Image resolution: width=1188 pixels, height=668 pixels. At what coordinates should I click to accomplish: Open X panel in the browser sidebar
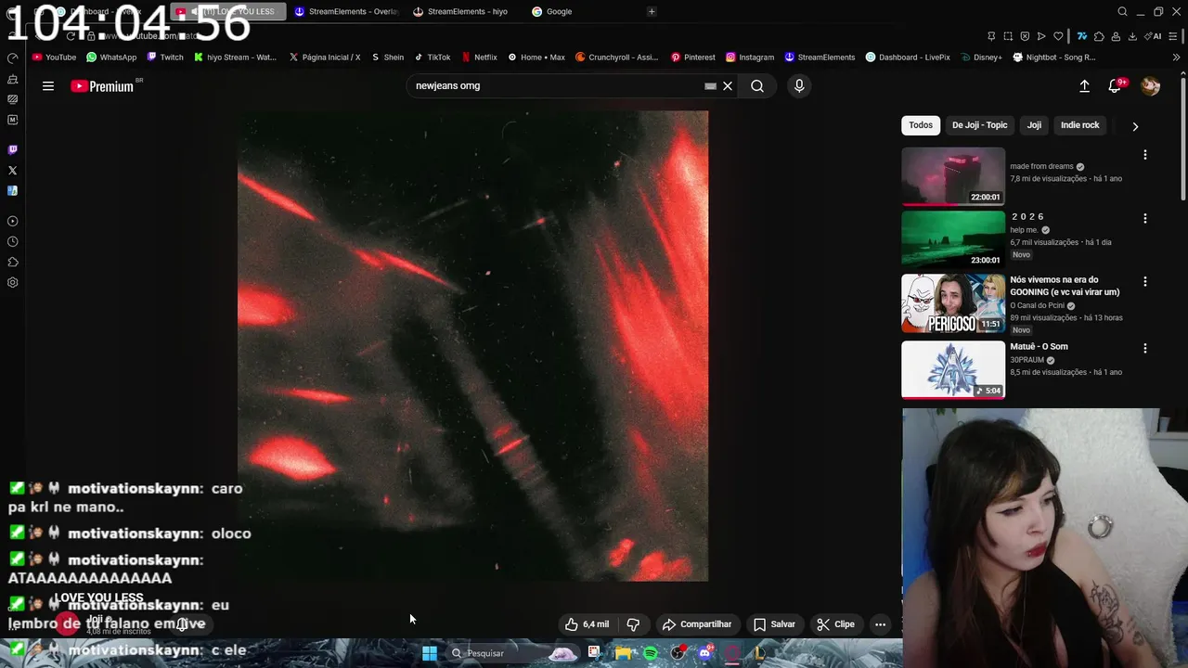pos(12,170)
